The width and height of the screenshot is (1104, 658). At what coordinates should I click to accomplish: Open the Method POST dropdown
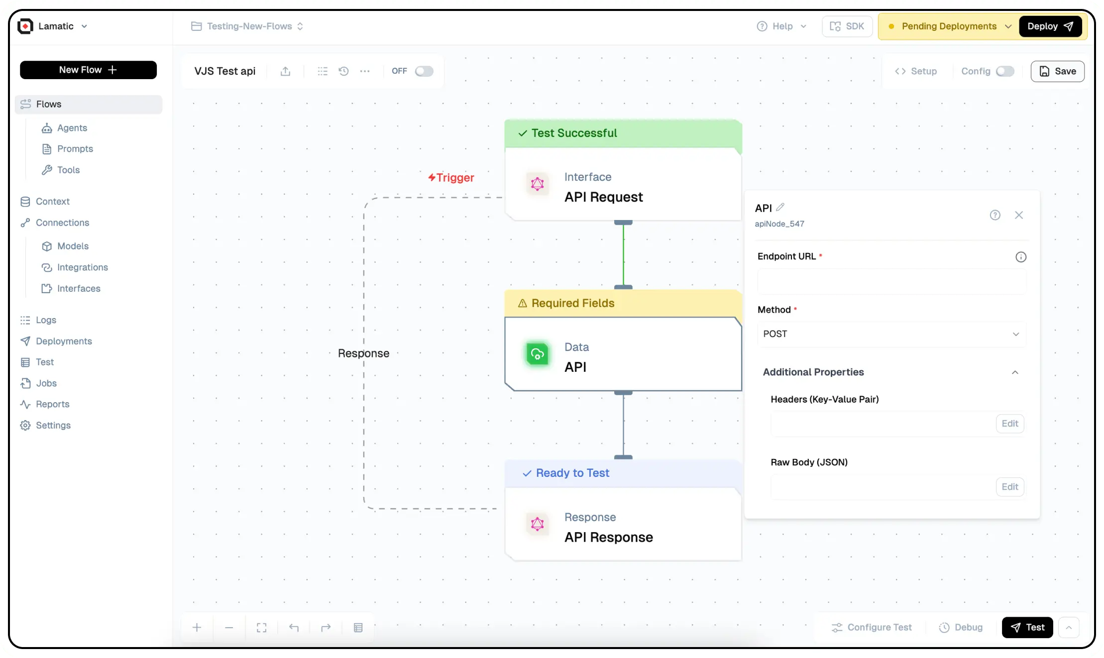[x=891, y=334]
